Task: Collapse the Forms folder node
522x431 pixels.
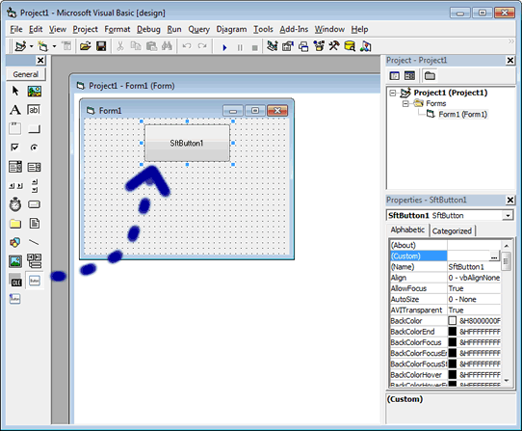Action: click(x=405, y=104)
